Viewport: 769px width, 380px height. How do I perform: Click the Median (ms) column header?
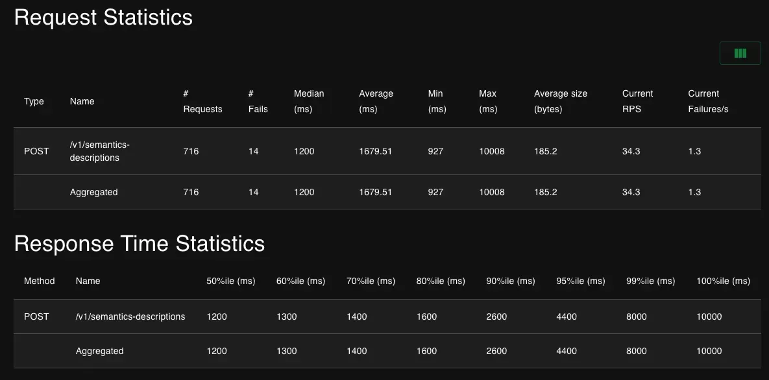[308, 101]
